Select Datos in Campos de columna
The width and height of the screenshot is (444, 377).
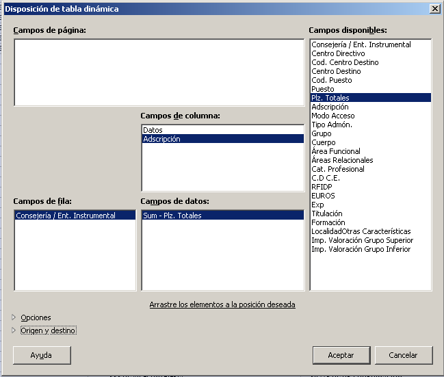153,130
